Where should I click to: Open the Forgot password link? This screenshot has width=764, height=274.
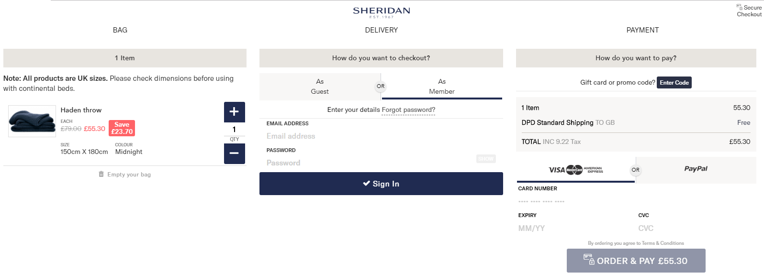click(408, 110)
